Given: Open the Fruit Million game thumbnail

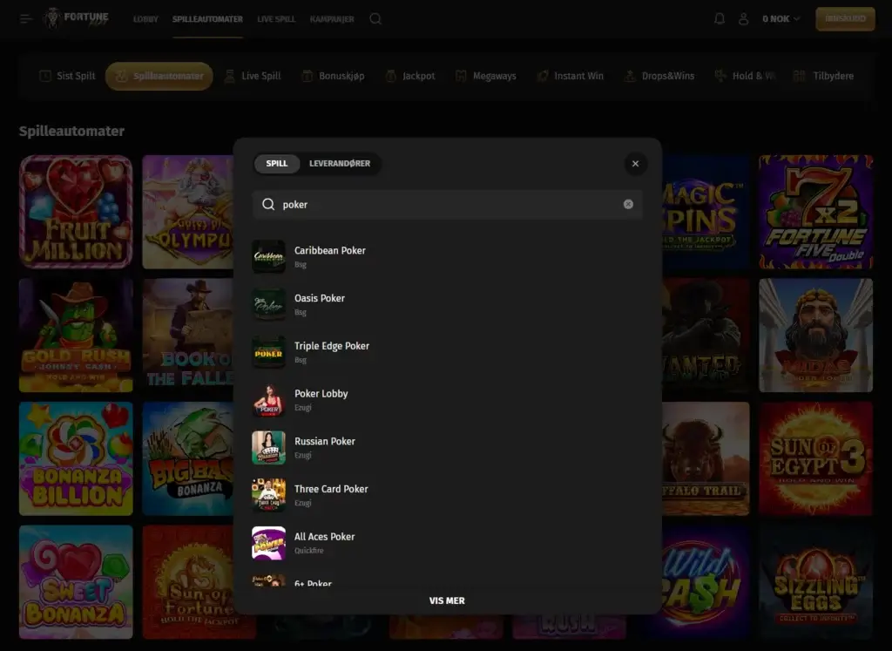Looking at the screenshot, I should coord(76,212).
